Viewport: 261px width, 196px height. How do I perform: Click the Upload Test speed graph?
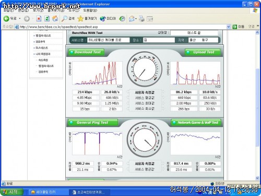click(195, 73)
